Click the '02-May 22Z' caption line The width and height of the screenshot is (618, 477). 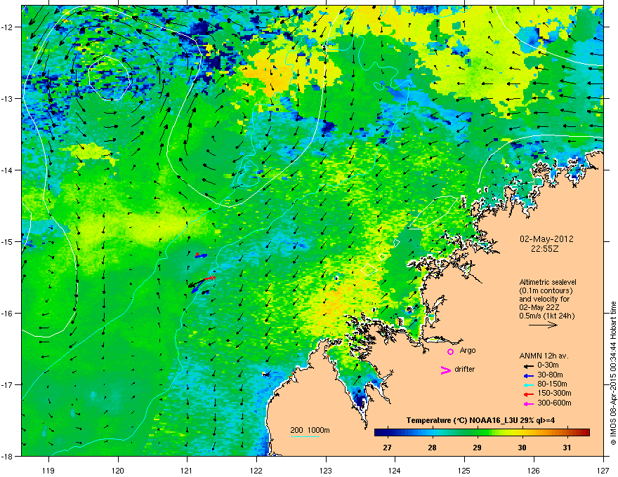(539, 307)
